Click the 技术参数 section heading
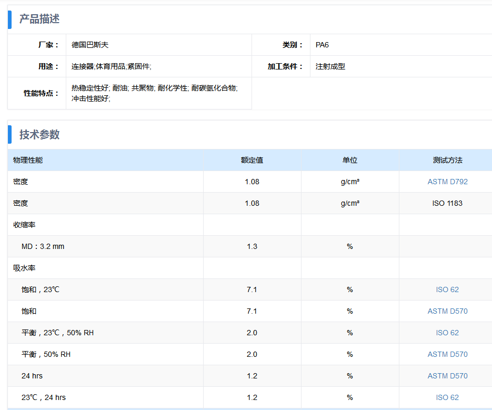492x410 pixels. [39, 134]
